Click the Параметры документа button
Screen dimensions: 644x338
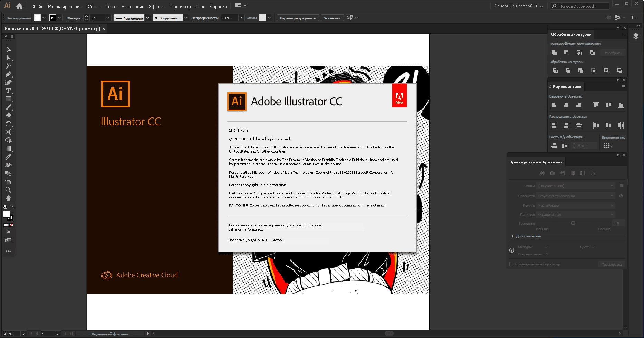point(298,18)
